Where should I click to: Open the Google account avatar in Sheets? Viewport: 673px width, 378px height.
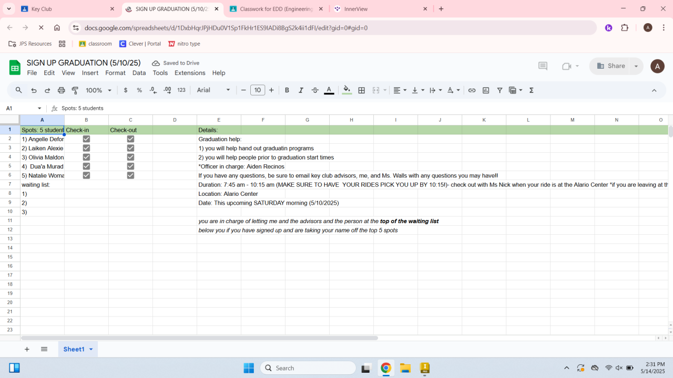(x=657, y=66)
